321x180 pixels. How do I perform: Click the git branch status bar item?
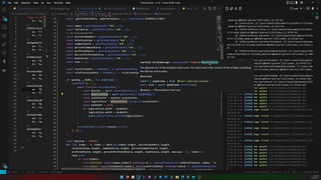13,172
